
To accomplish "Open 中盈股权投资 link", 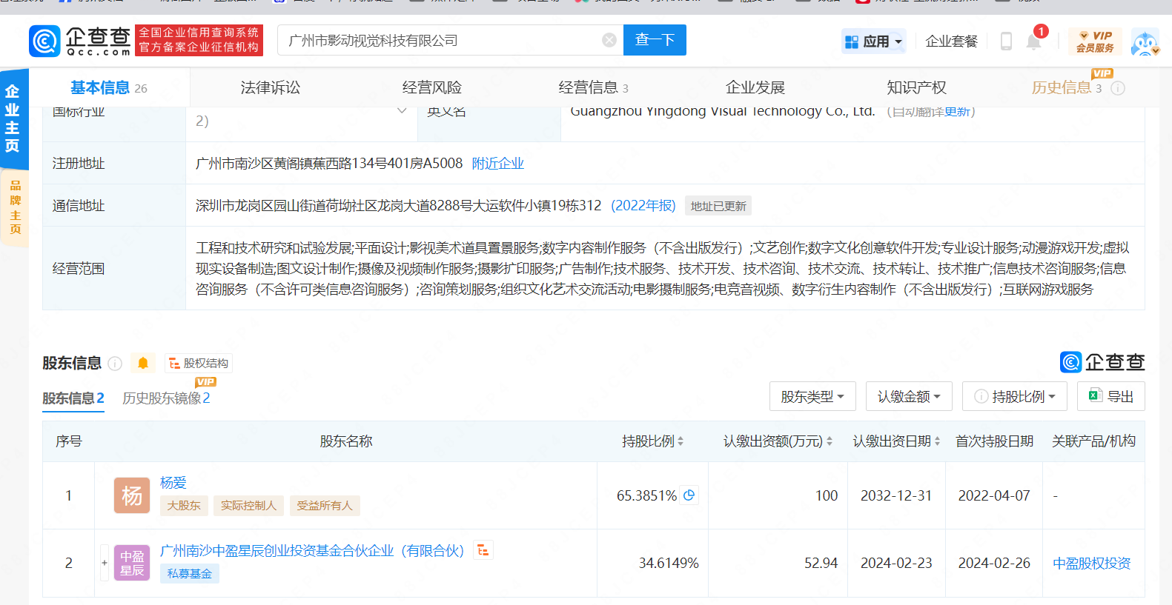I will (x=1092, y=563).
